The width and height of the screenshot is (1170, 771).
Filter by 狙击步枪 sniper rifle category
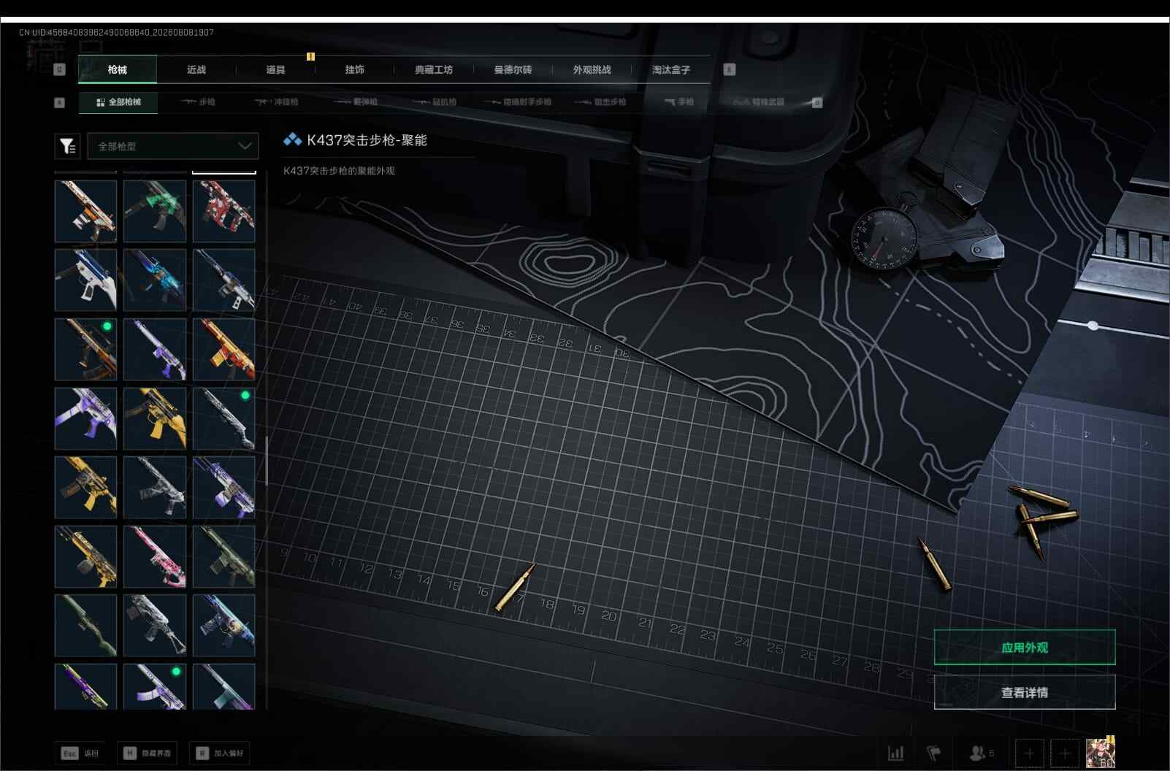click(x=600, y=101)
